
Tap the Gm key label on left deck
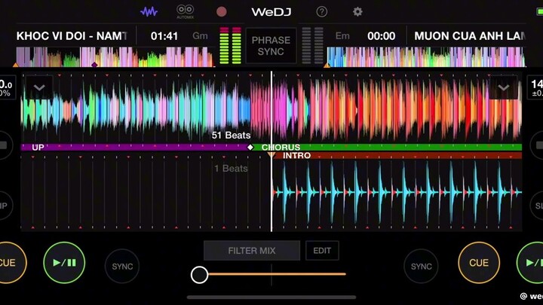[200, 36]
